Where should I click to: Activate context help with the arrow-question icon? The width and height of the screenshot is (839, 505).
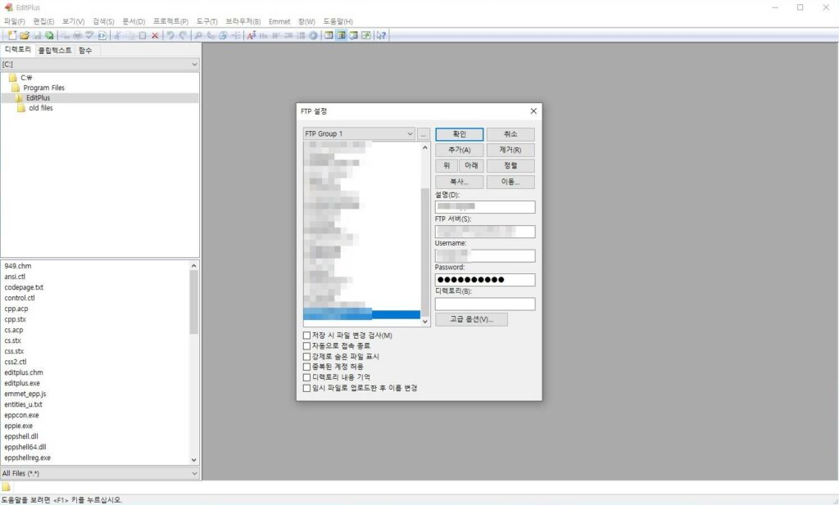point(380,35)
